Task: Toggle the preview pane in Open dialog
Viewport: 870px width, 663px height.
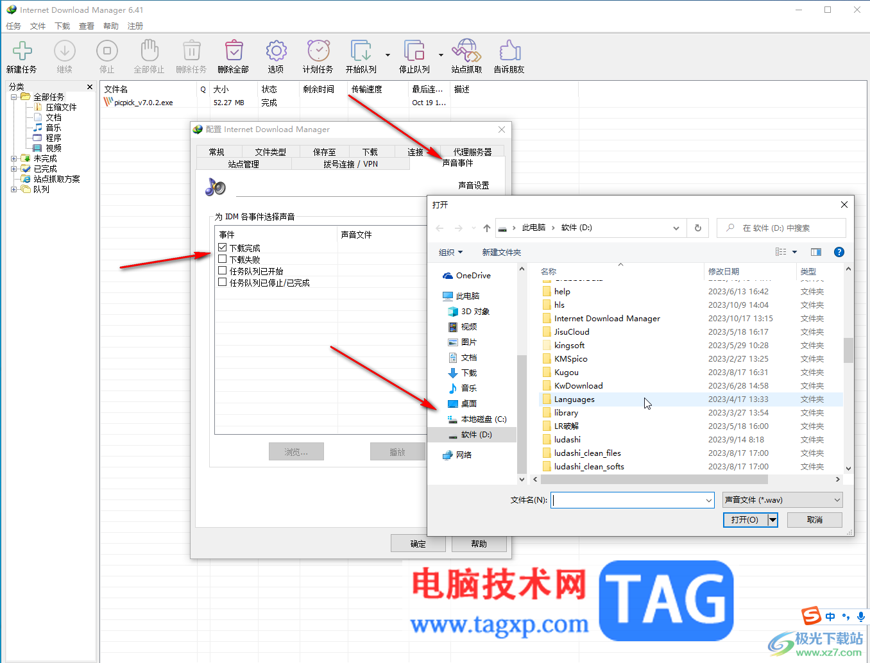Action: click(x=816, y=252)
